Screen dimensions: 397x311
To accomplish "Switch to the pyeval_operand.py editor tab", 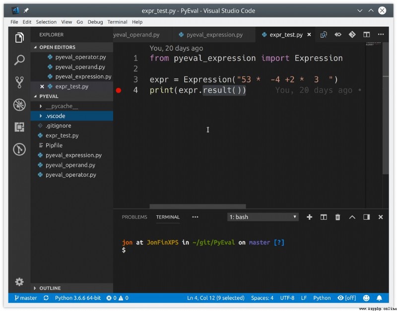I will pyautogui.click(x=143, y=35).
